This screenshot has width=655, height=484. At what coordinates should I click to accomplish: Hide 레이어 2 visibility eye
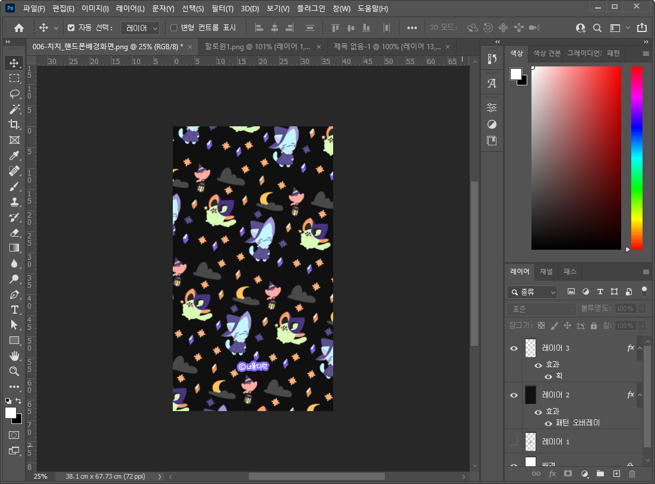514,395
